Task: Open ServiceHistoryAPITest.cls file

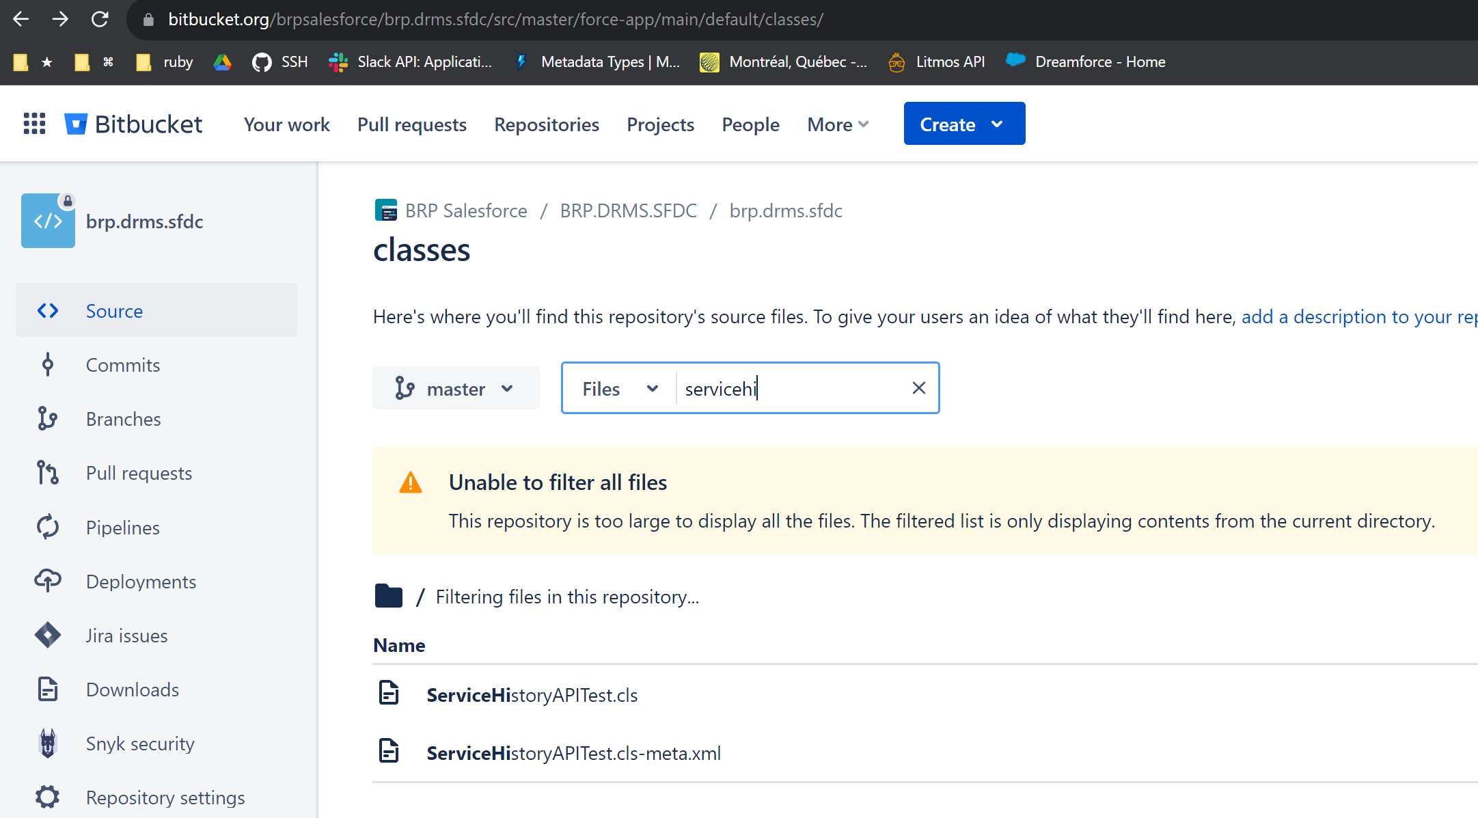Action: point(532,695)
